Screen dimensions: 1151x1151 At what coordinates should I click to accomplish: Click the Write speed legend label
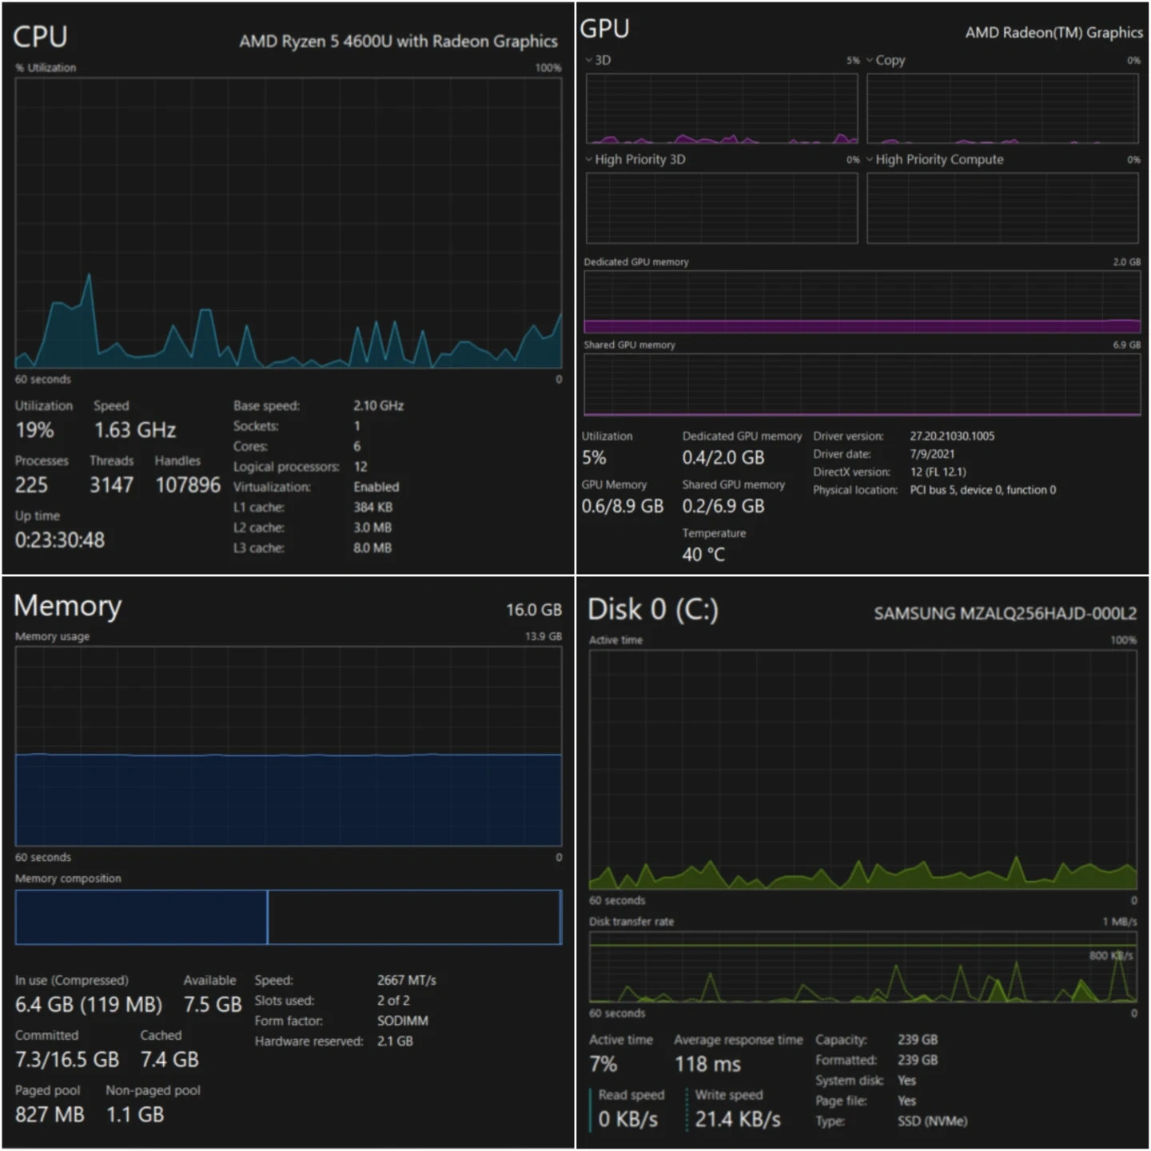coord(728,1095)
